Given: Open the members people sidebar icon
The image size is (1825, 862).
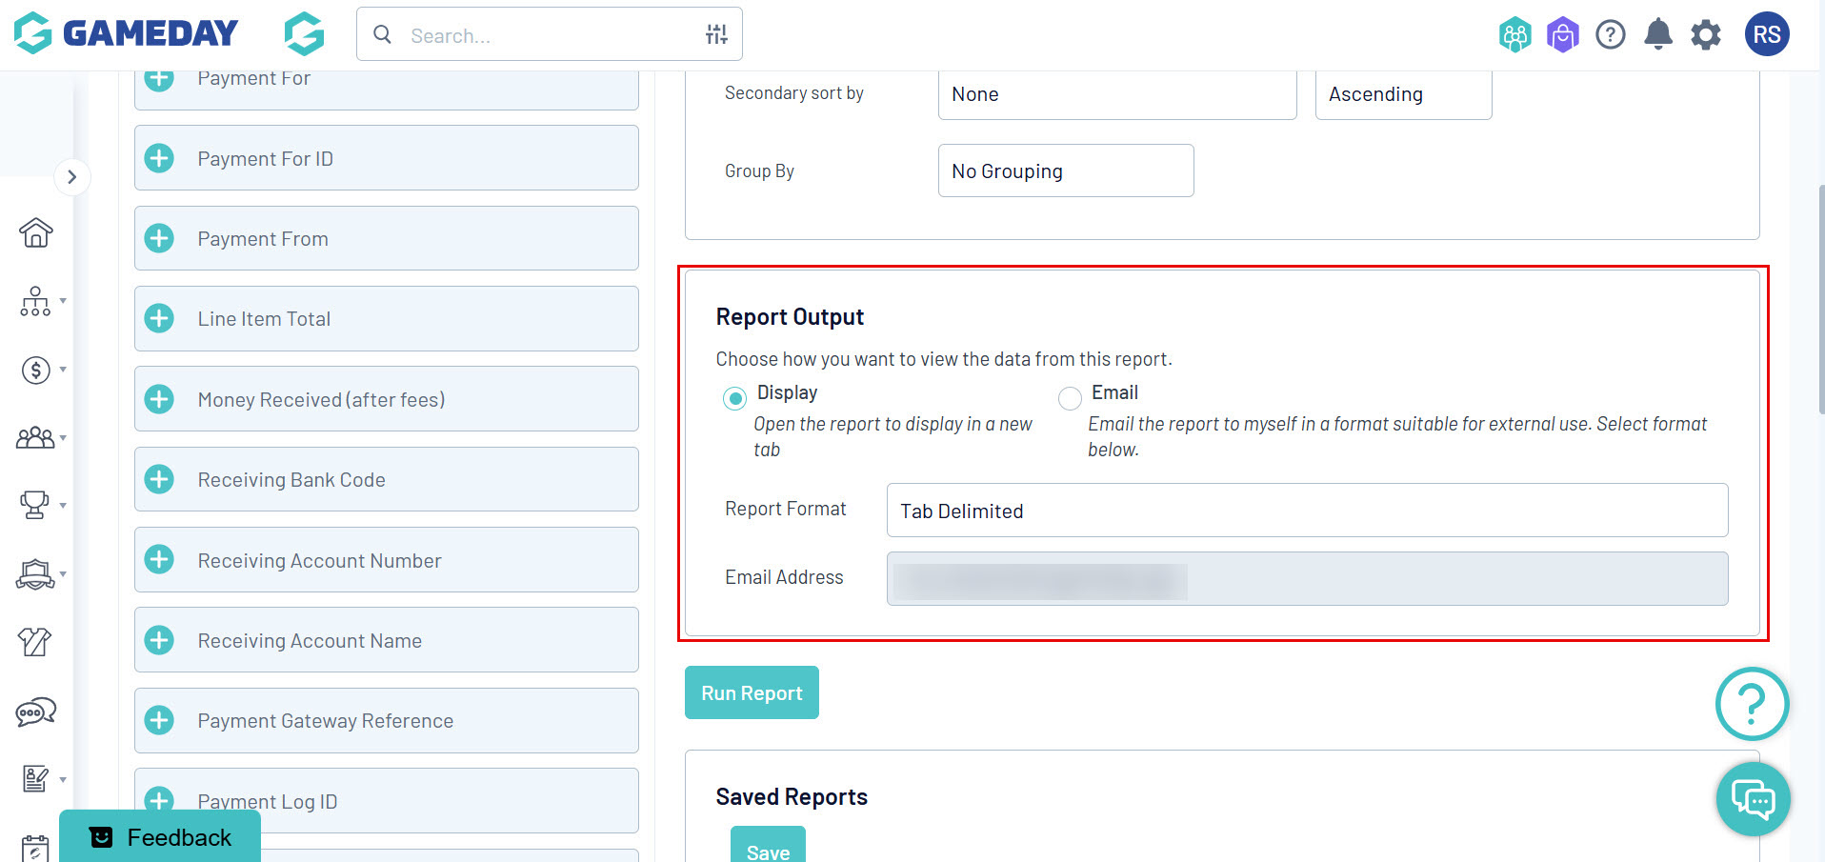Looking at the screenshot, I should click(35, 438).
